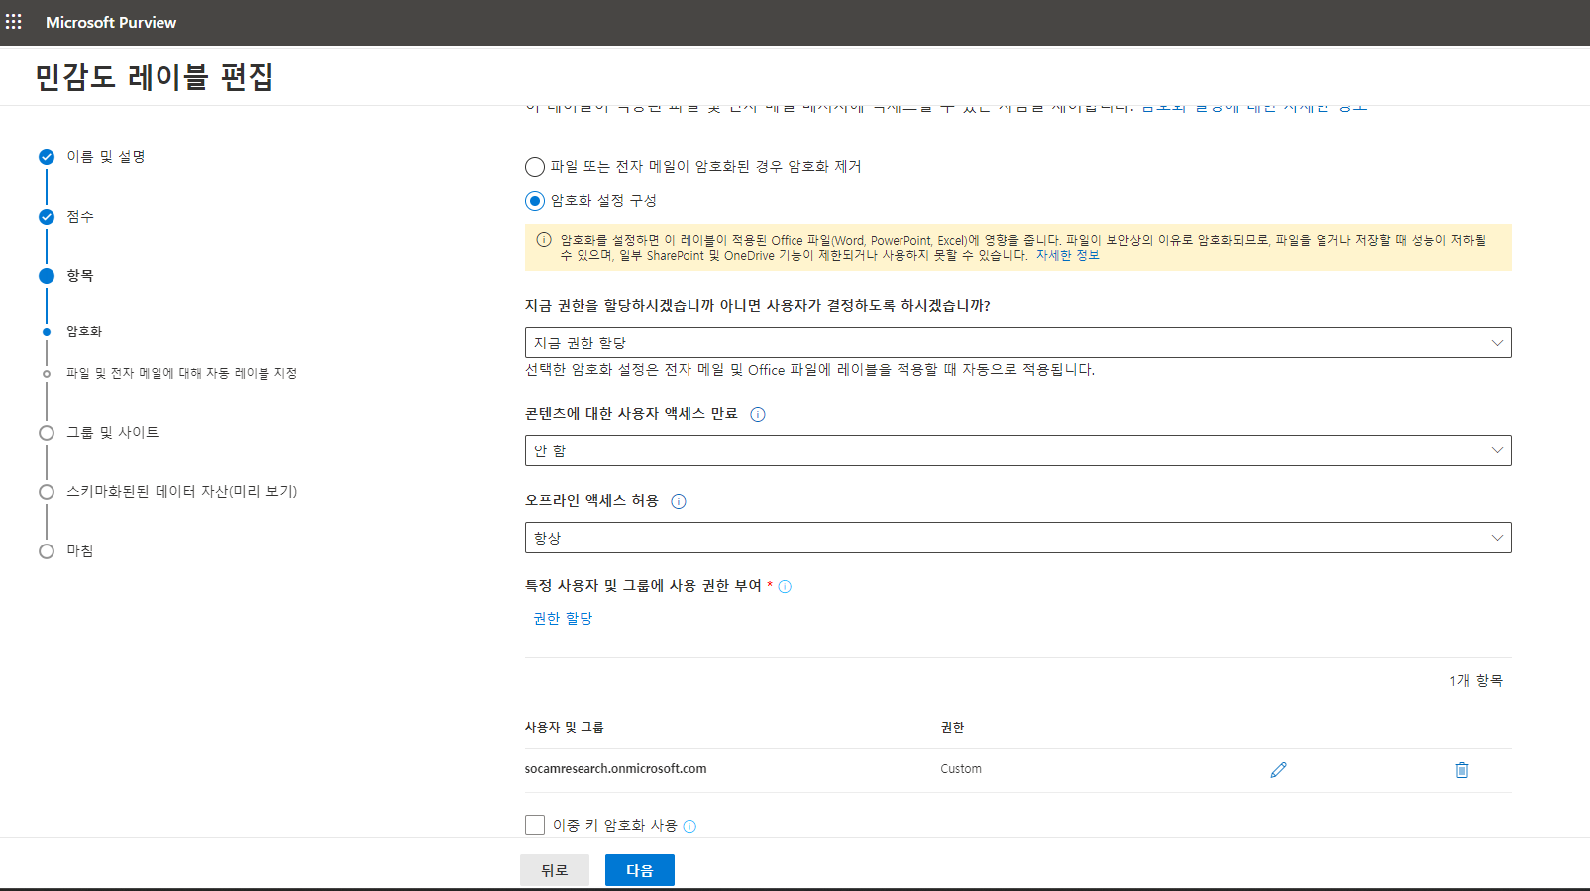1590x891 pixels.
Task: Click info icon next to 콘텐츠에 대한 사용자 액세스 만료
Action: [758, 415]
